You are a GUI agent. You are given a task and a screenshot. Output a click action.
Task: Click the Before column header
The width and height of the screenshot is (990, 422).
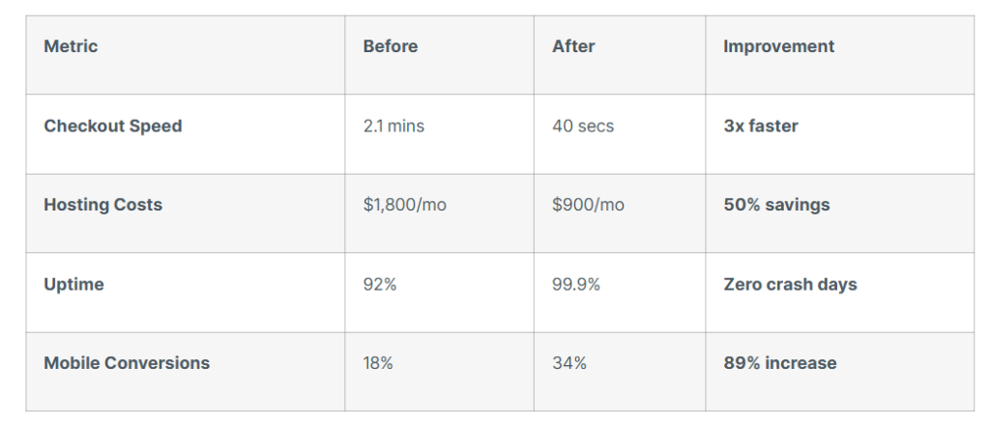click(x=391, y=46)
